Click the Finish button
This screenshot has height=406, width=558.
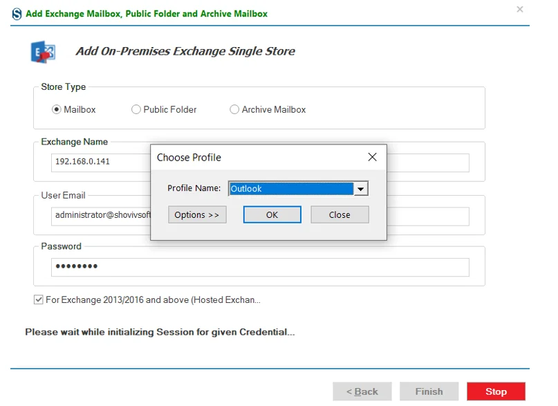(x=429, y=391)
